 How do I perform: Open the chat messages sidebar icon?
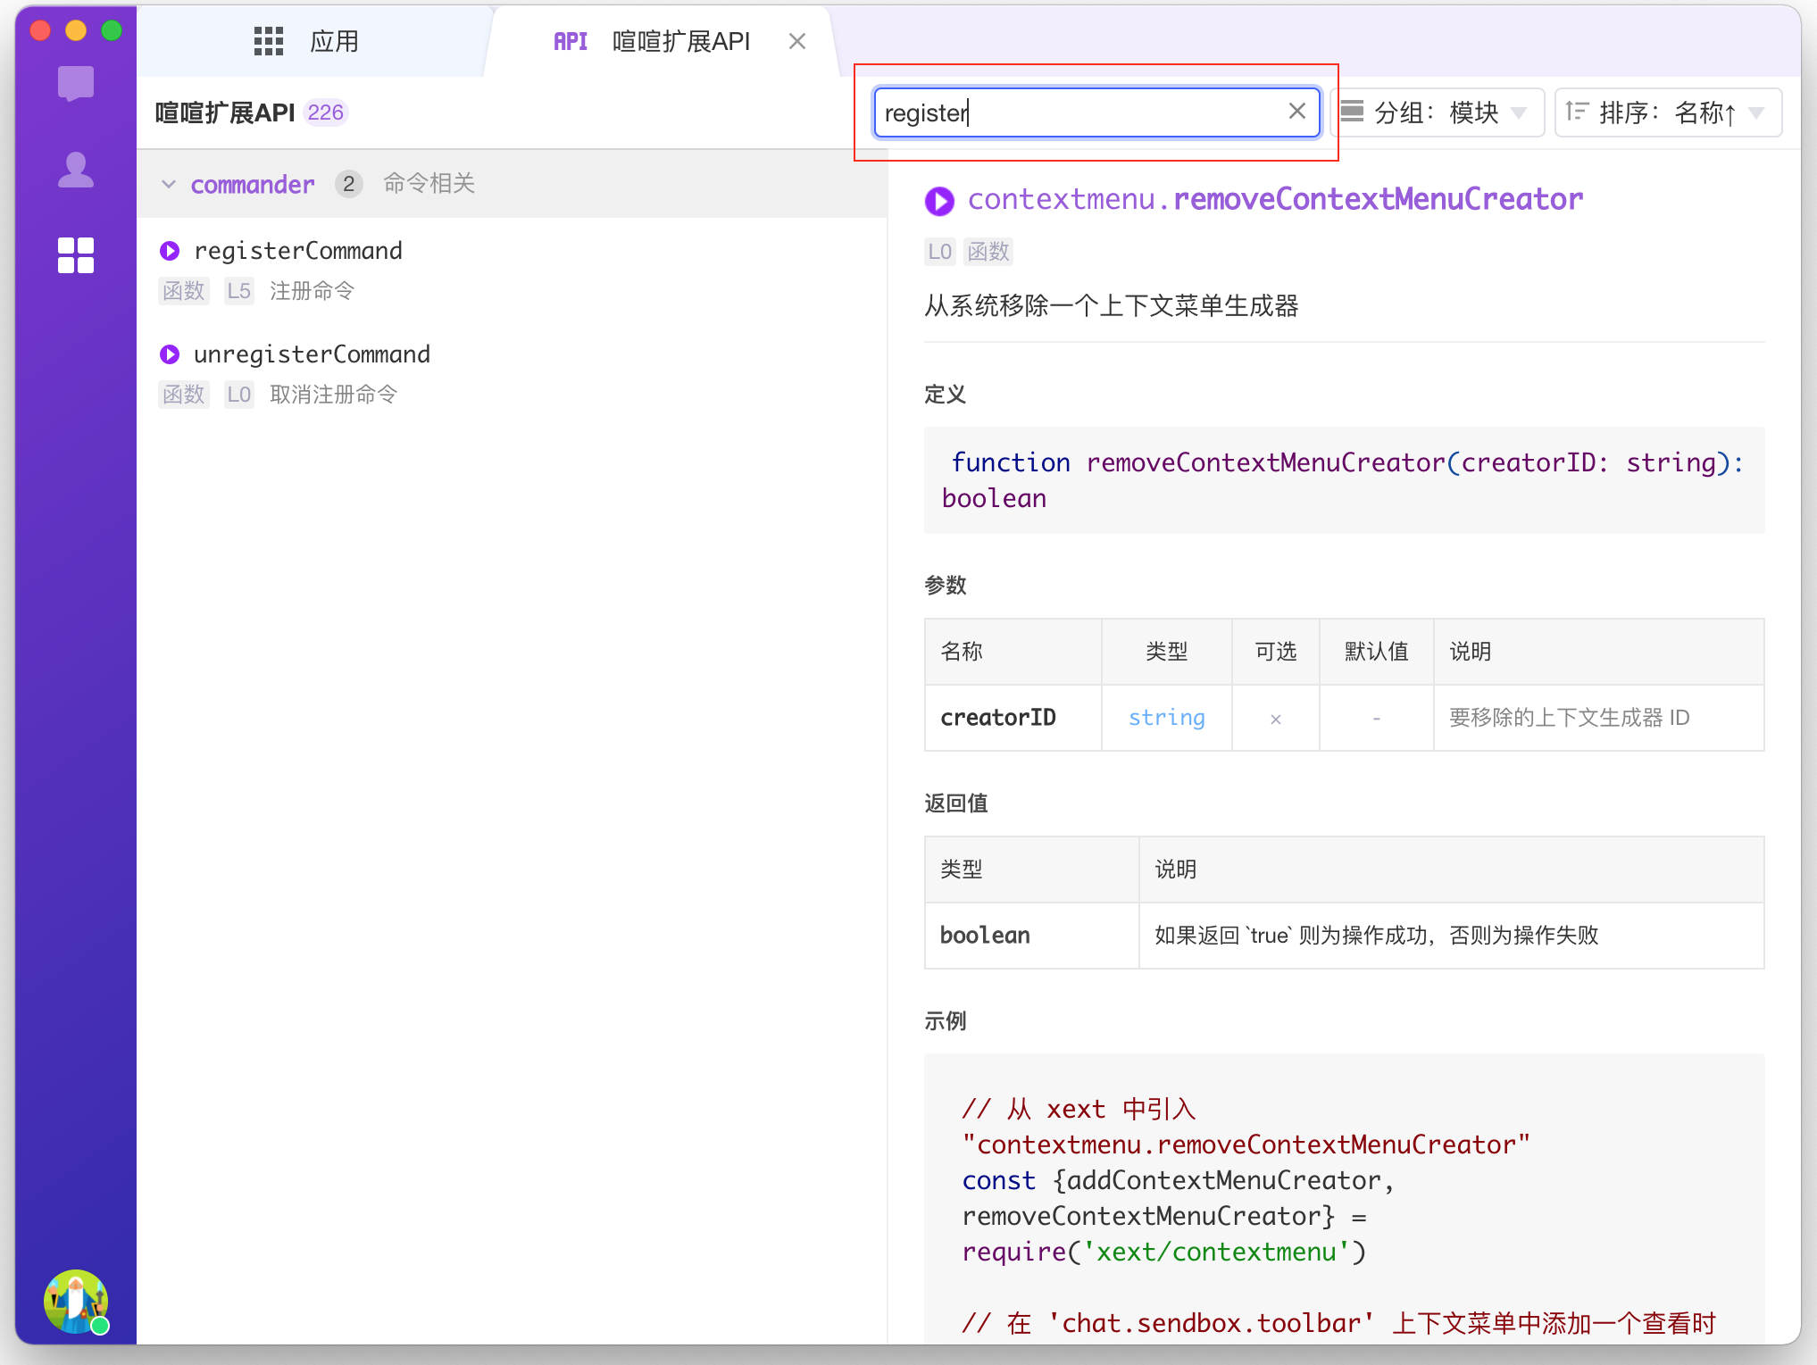(76, 84)
